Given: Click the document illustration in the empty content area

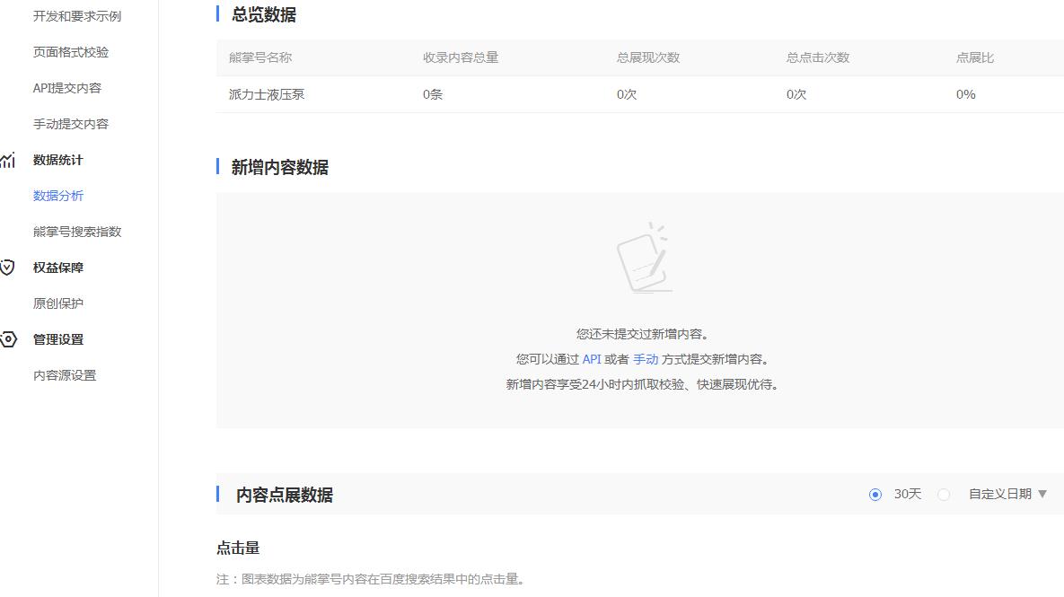Looking at the screenshot, I should tap(643, 259).
